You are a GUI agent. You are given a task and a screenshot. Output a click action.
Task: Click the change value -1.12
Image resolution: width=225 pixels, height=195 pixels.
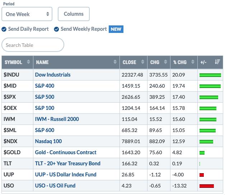pyautogui.click(x=155, y=175)
